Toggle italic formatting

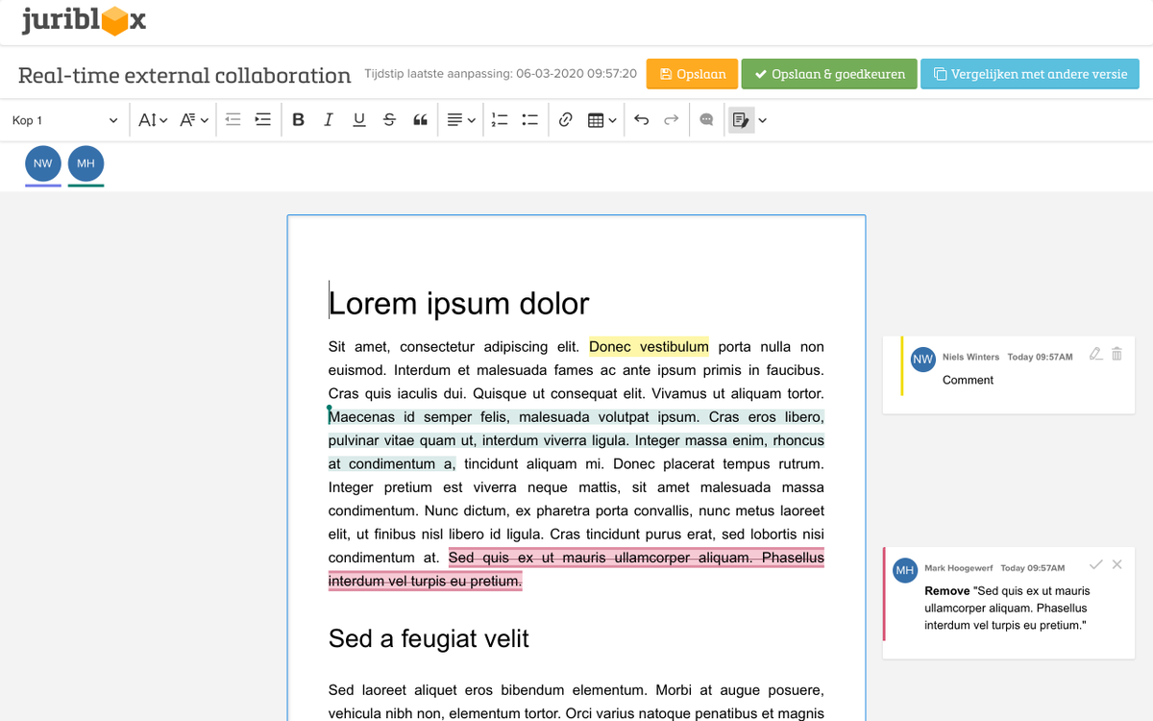coord(329,120)
